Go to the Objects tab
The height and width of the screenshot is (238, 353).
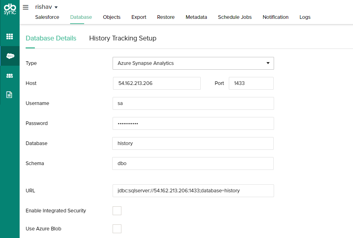[x=111, y=17]
